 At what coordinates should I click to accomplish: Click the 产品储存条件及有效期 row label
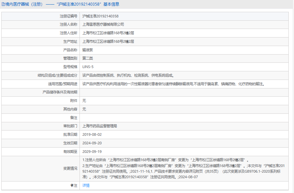coord(60,92)
